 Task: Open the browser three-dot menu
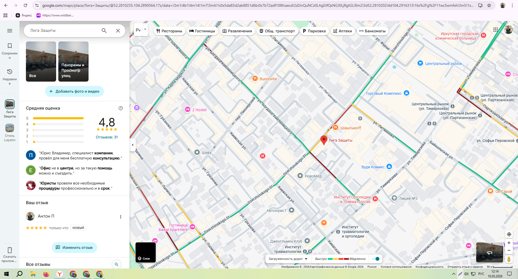coord(512,5)
